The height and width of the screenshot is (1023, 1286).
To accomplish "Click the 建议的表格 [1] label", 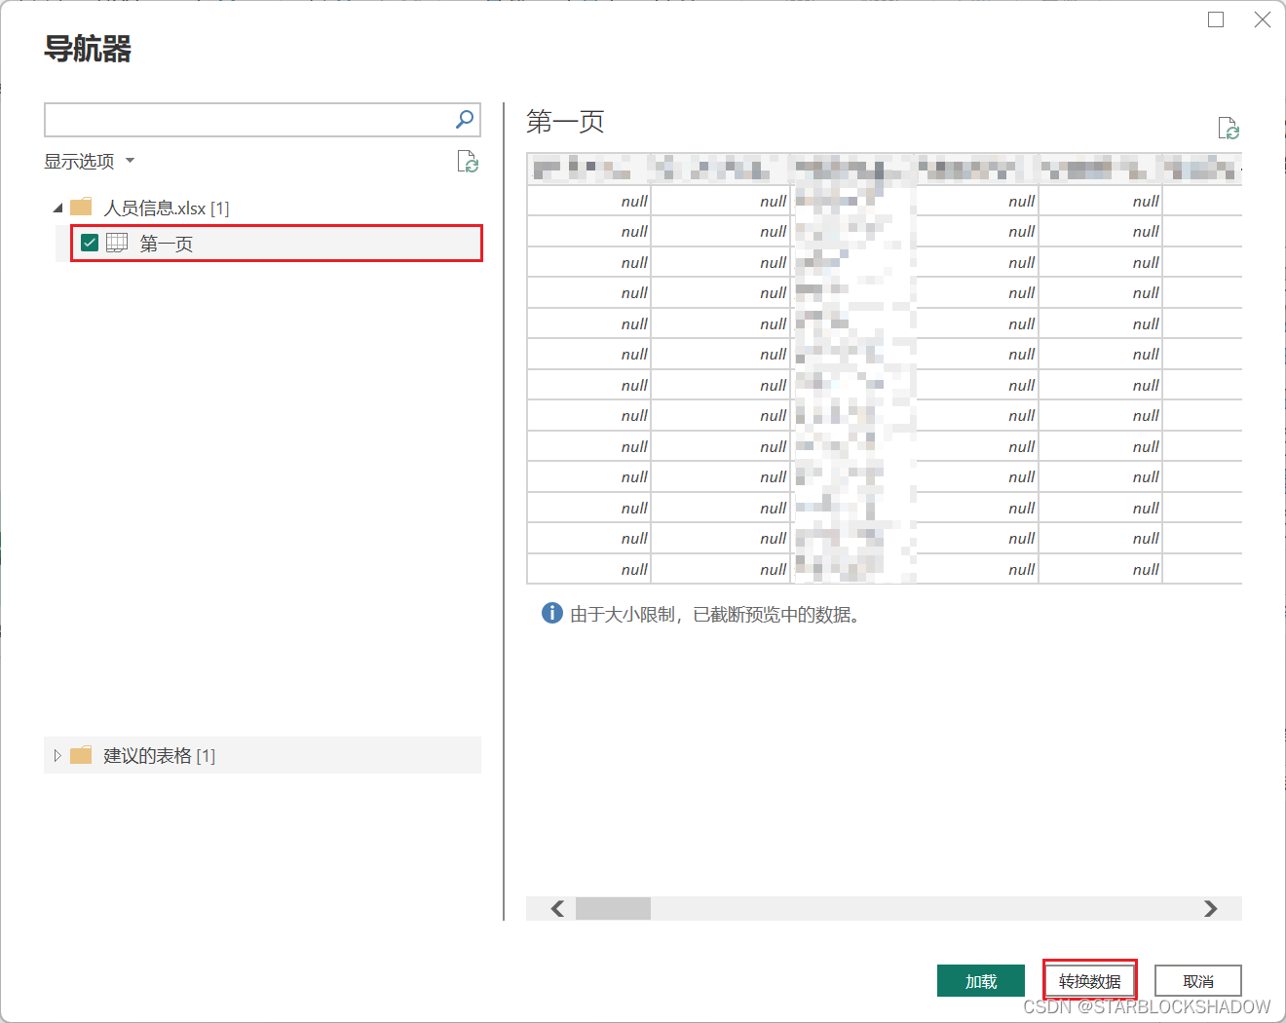I will pyautogui.click(x=160, y=755).
